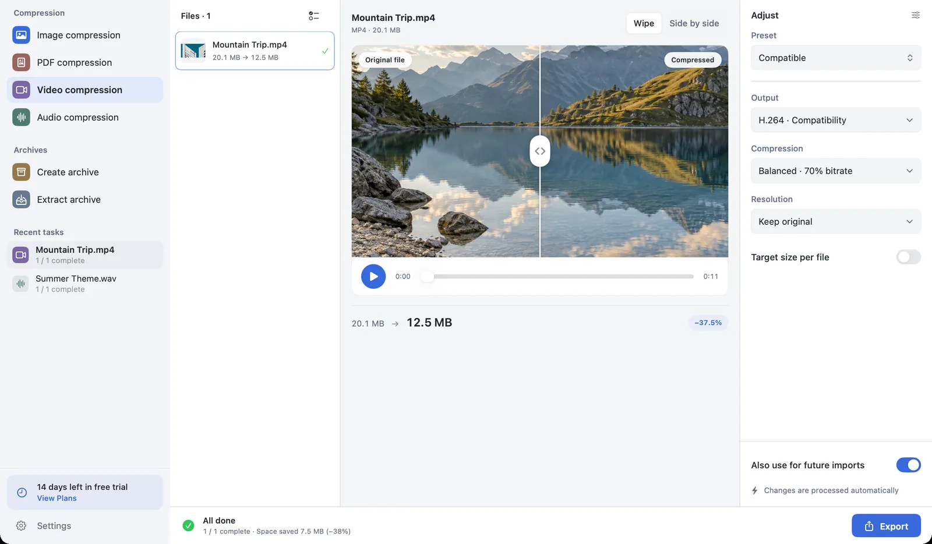Image resolution: width=932 pixels, height=544 pixels.
Task: Click the free trial clock icon
Action: click(x=22, y=492)
